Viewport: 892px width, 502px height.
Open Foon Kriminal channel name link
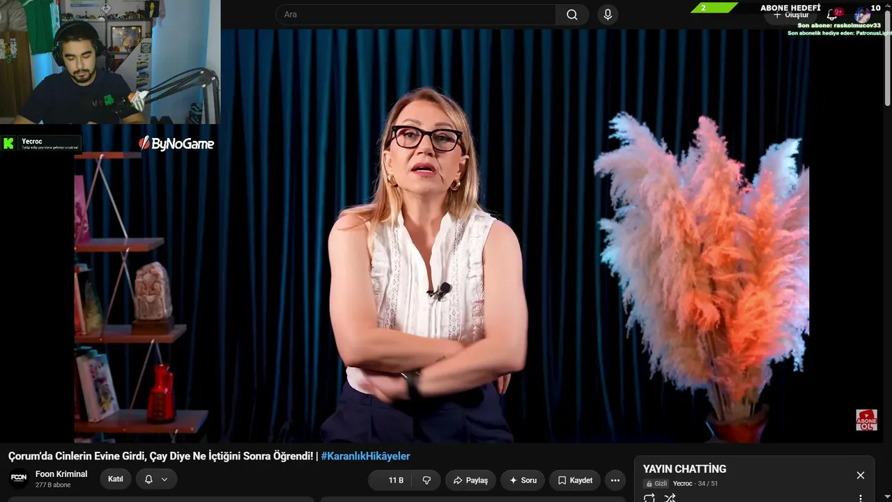[x=61, y=474]
